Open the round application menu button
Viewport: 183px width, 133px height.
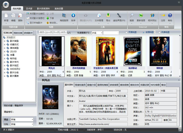6,5
